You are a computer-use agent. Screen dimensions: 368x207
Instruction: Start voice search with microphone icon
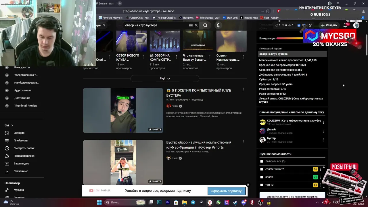pyautogui.click(x=218, y=25)
